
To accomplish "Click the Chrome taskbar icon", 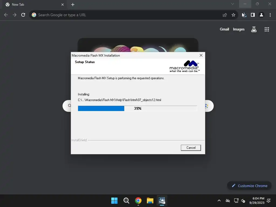I will tap(138, 201).
